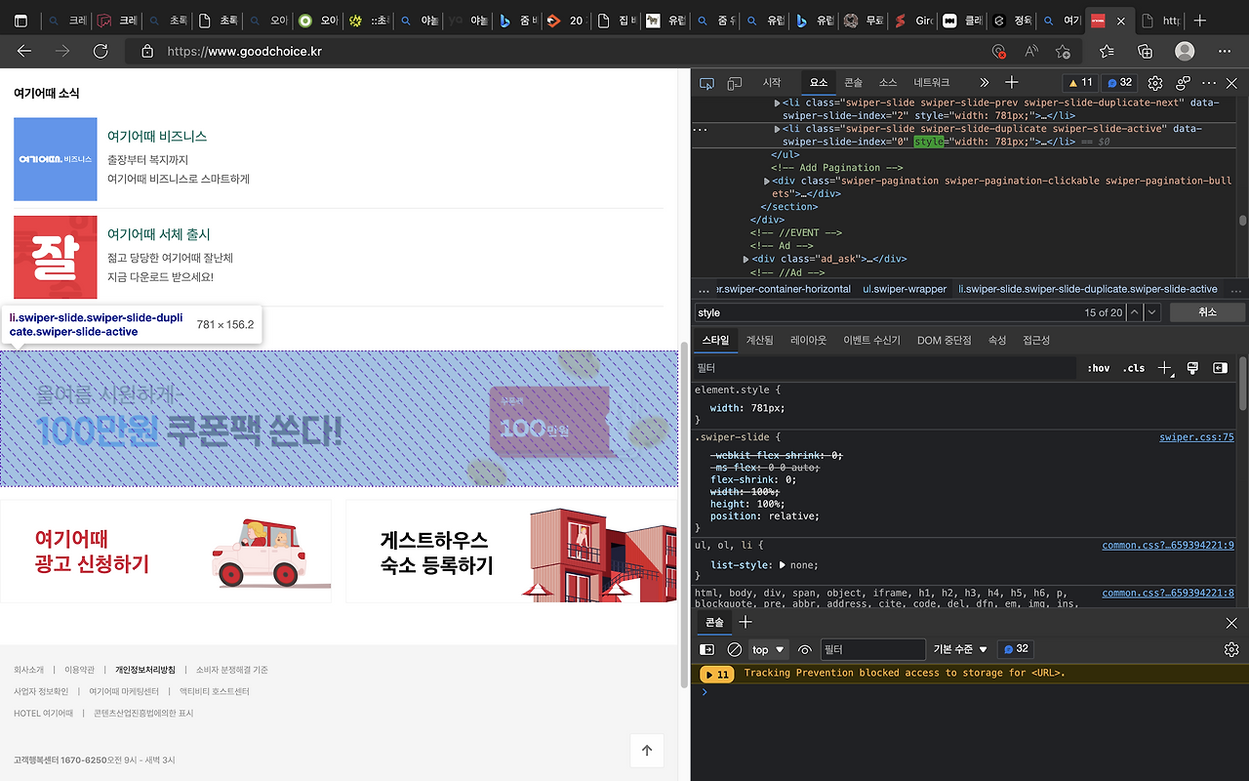Add a new style rule with the plus icon
The image size is (1249, 781).
pos(1163,368)
